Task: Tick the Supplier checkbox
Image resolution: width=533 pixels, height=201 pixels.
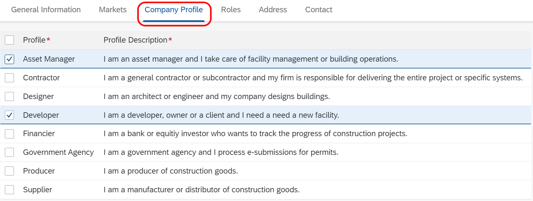Action: 9,190
